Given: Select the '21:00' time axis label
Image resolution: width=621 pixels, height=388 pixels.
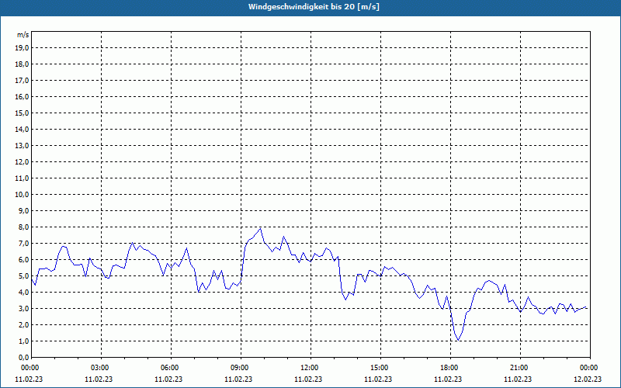Looking at the screenshot, I should click(x=519, y=368).
